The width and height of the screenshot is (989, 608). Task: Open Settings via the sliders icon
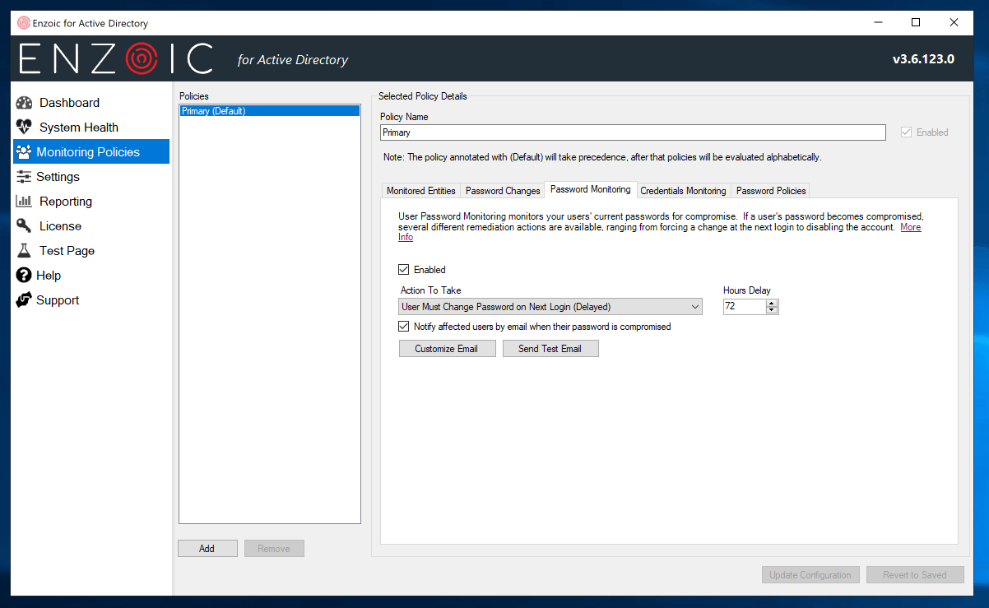[x=23, y=177]
